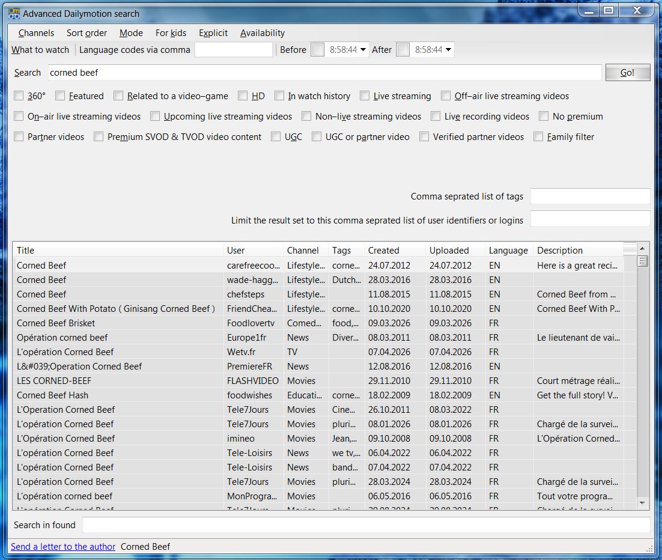The image size is (662, 560).
Task: Enable the HD checkbox
Action: (243, 96)
